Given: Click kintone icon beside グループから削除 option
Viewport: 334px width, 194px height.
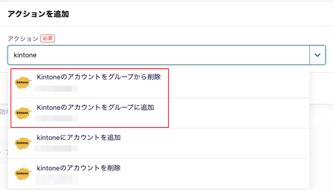Looking at the screenshot, I should pyautogui.click(x=23, y=83).
